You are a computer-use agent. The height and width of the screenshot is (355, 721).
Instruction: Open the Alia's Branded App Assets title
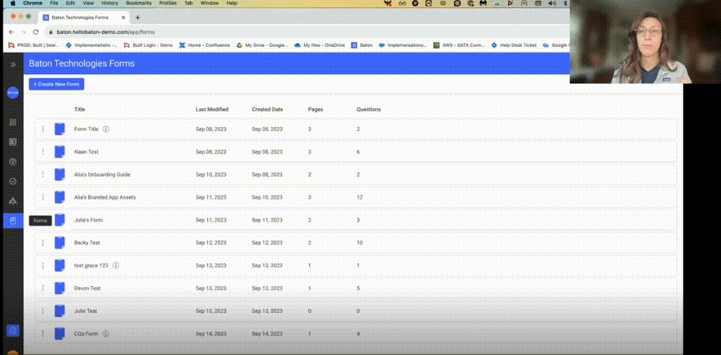(x=105, y=197)
